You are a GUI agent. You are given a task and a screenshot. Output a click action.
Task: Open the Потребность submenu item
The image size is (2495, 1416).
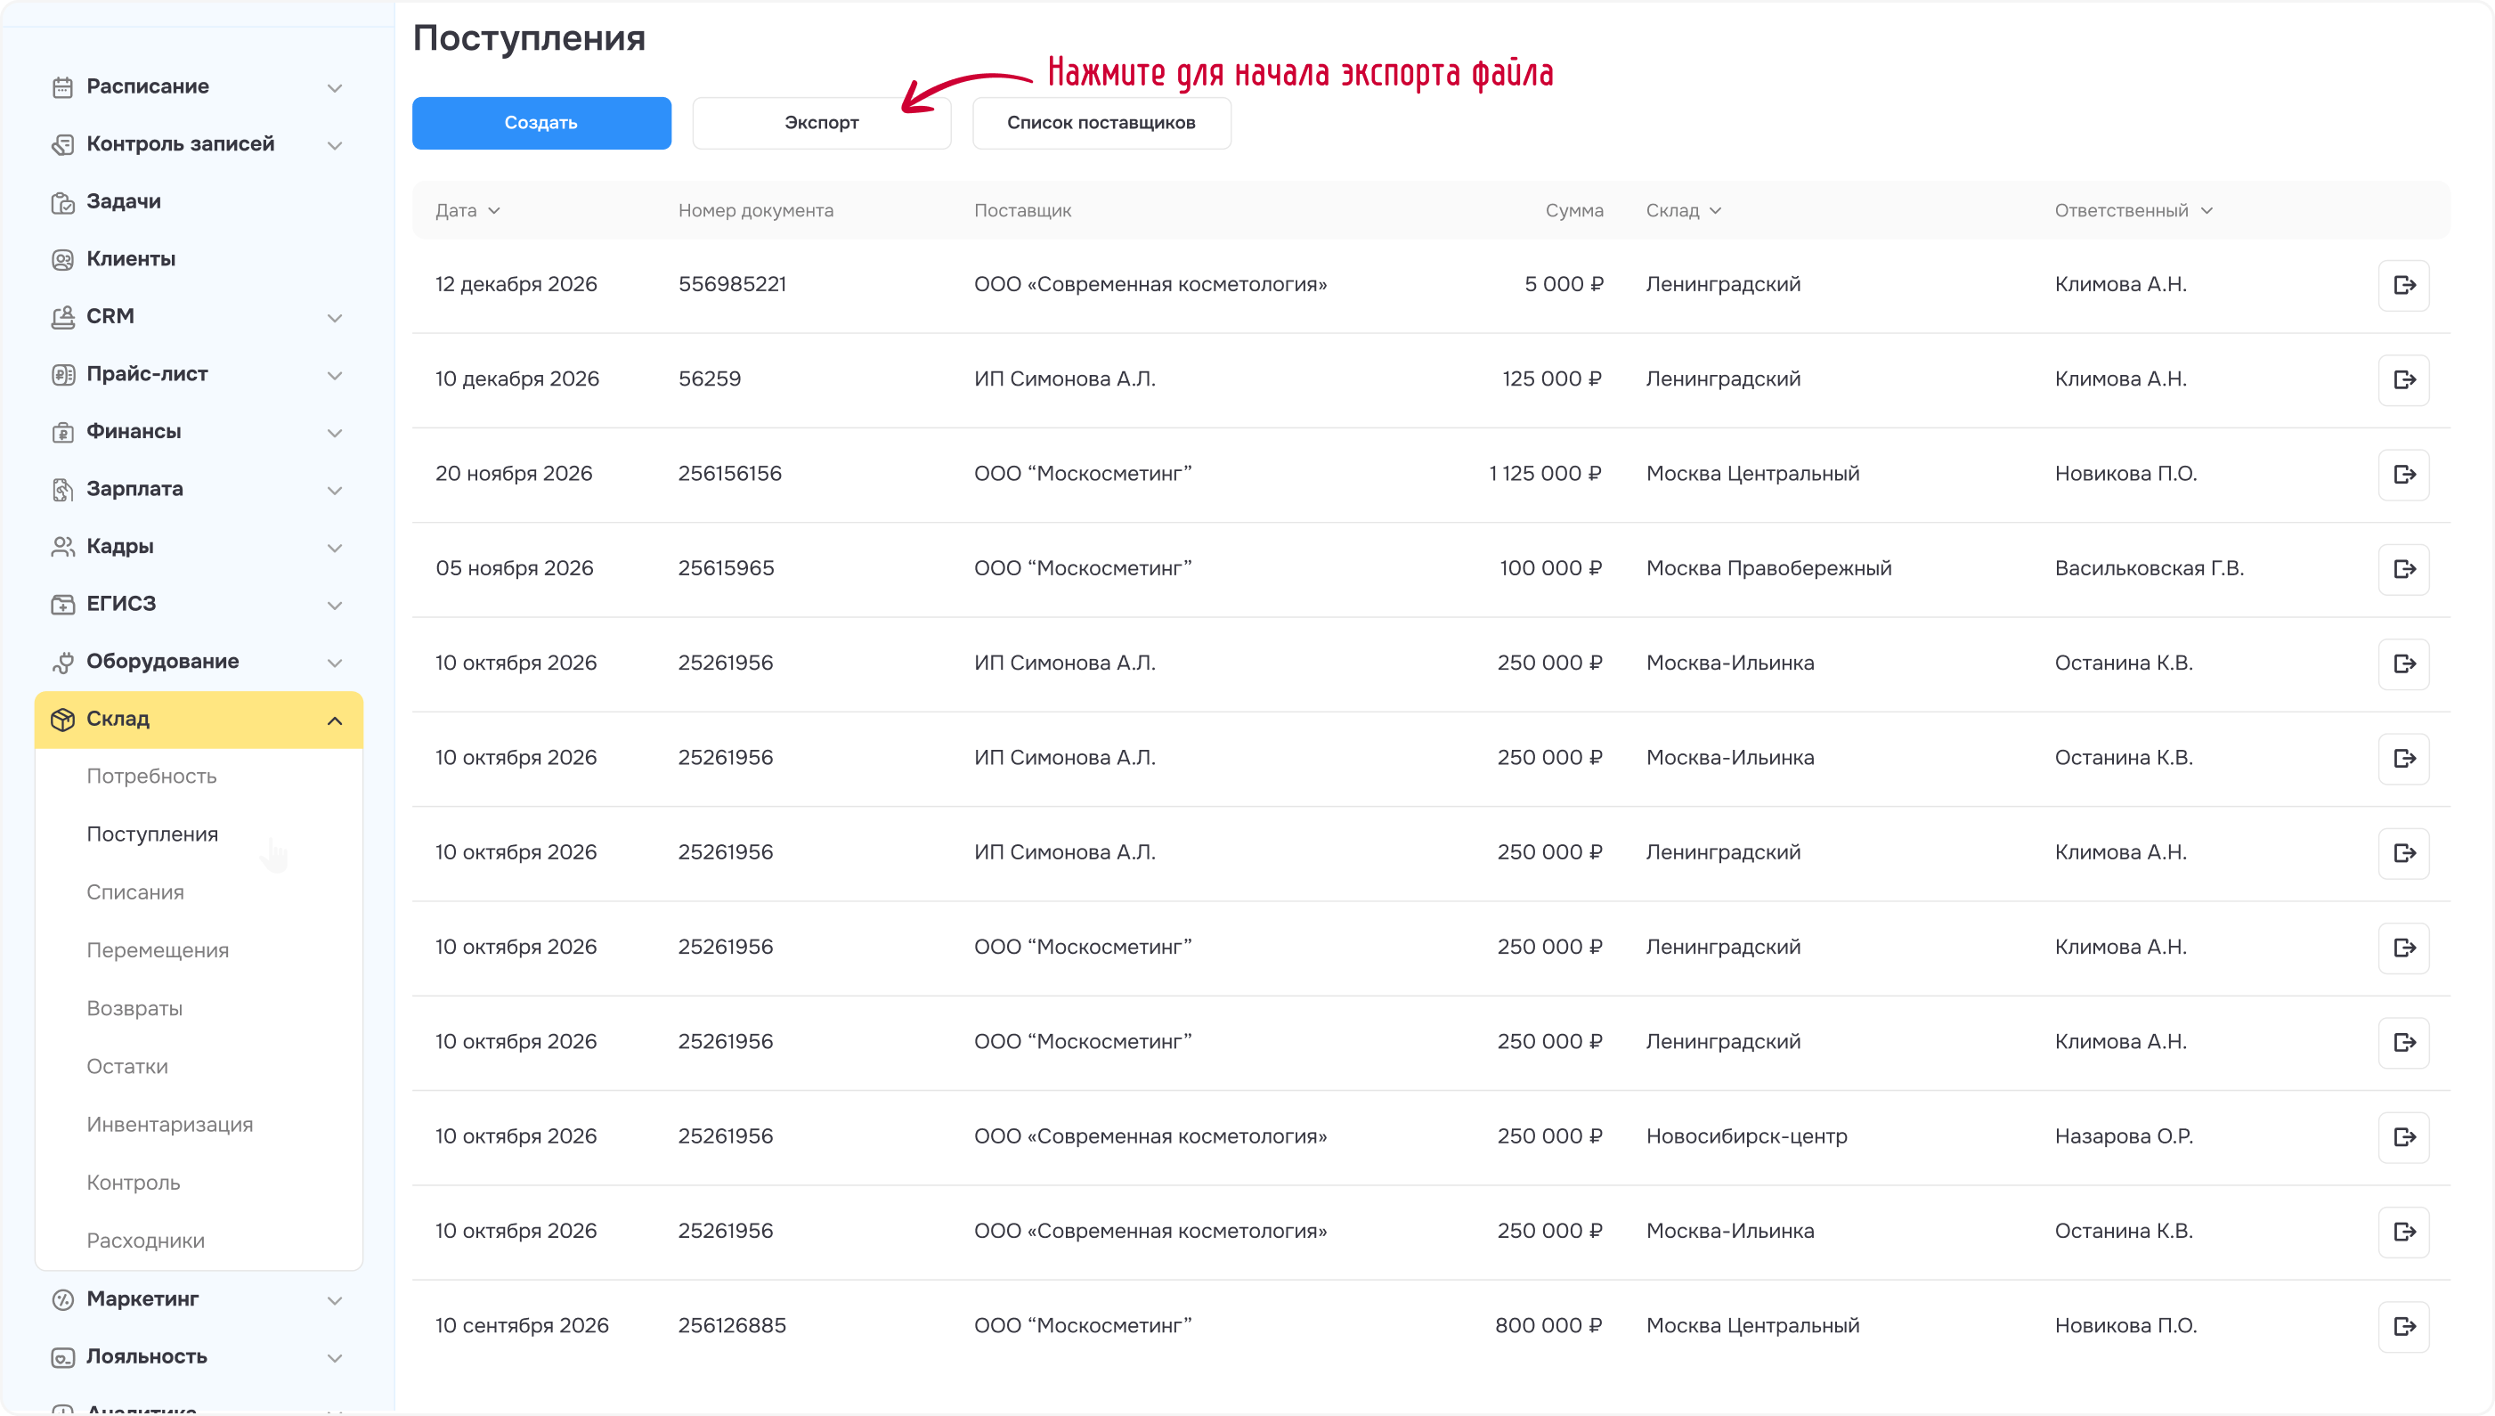coord(151,776)
